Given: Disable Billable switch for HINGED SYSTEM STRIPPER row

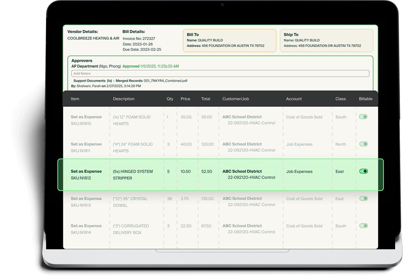Looking at the screenshot, I should click(x=364, y=171).
